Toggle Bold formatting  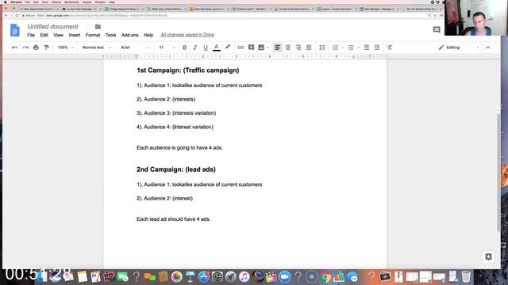pyautogui.click(x=184, y=47)
